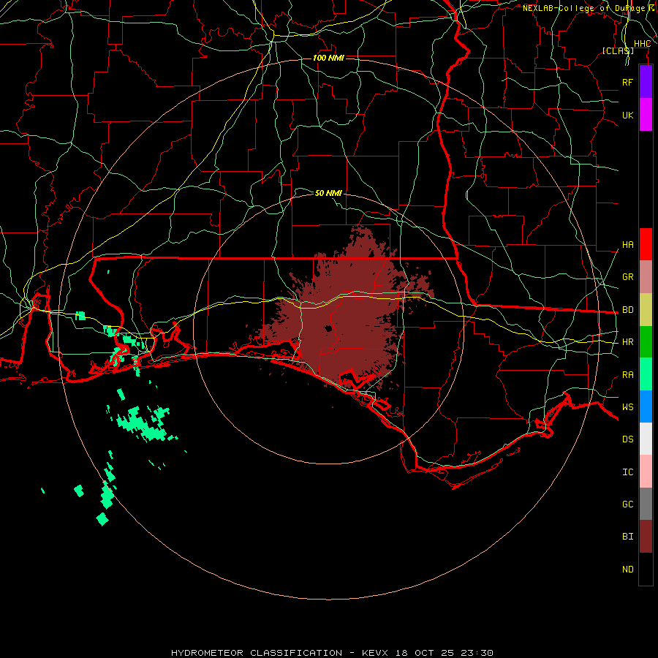Click the 'WS' legend label
Image resolution: width=658 pixels, height=658 pixels.
pyautogui.click(x=627, y=407)
